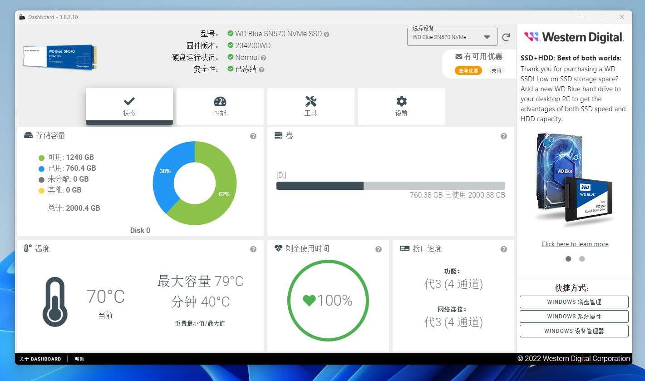The width and height of the screenshot is (645, 381).
Task: Click WD Blue SN570 SSD product image
Action: tap(60, 57)
